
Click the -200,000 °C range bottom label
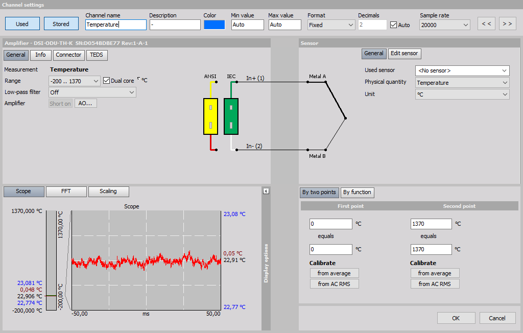28,311
